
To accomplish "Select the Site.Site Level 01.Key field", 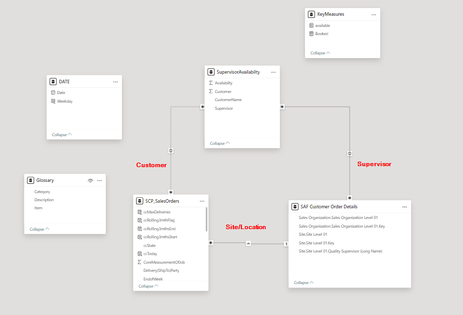I will click(x=317, y=243).
